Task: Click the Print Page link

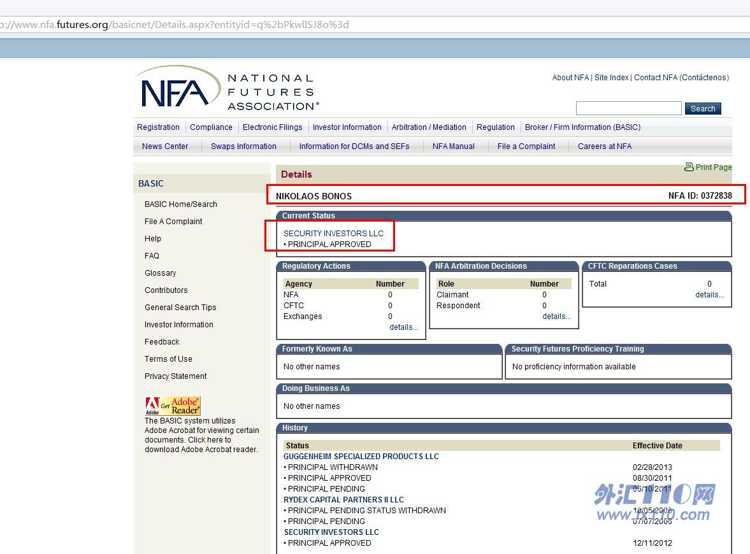Action: 713,167
